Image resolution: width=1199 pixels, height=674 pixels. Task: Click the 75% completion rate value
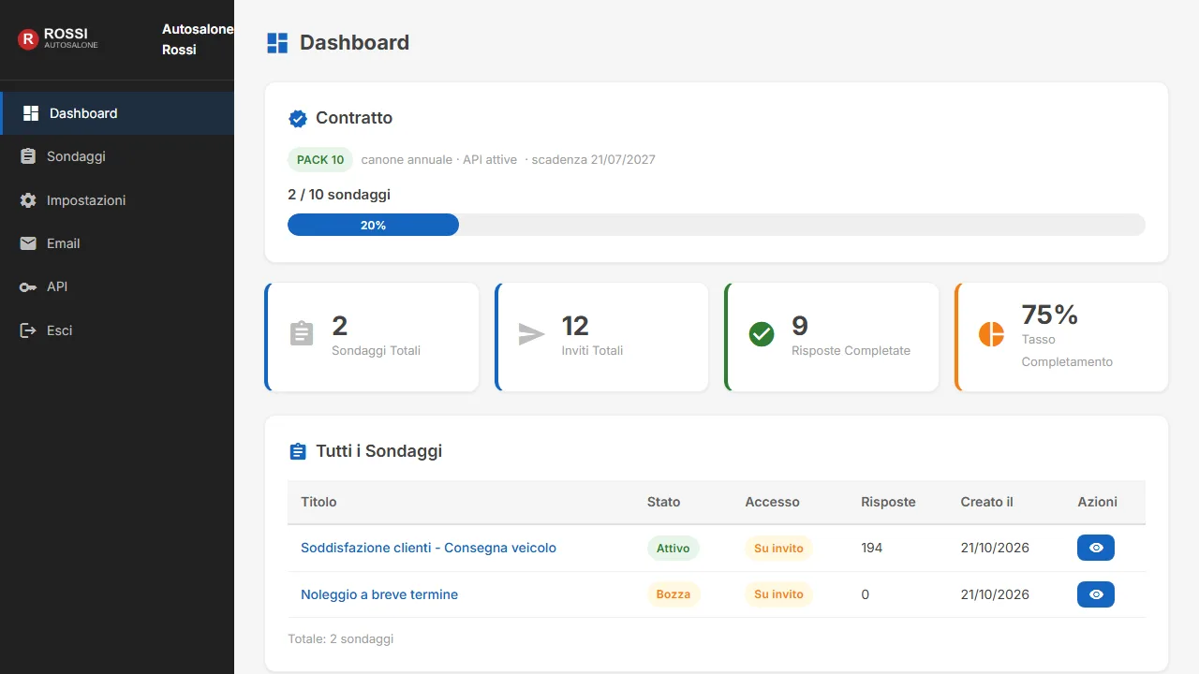pyautogui.click(x=1050, y=314)
